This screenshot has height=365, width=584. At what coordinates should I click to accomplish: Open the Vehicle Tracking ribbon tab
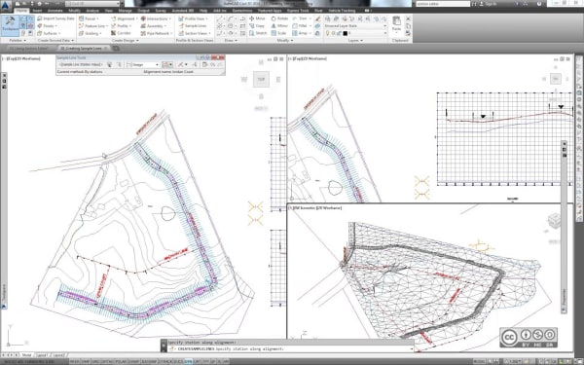342,11
